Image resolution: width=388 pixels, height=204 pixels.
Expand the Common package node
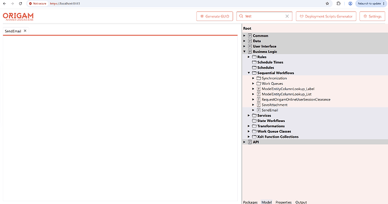click(245, 35)
